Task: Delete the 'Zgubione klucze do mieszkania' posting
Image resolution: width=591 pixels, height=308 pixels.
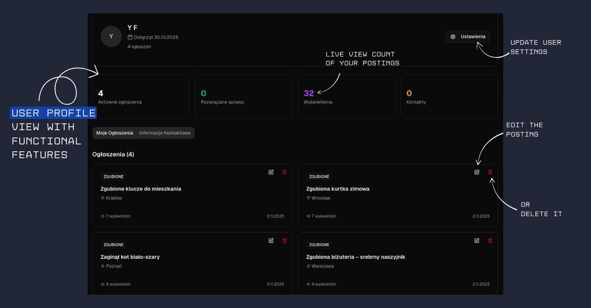Action: 284,172
